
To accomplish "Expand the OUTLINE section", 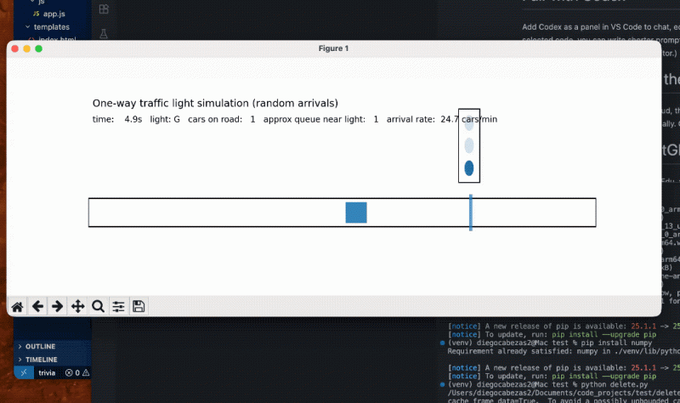I will coord(39,347).
